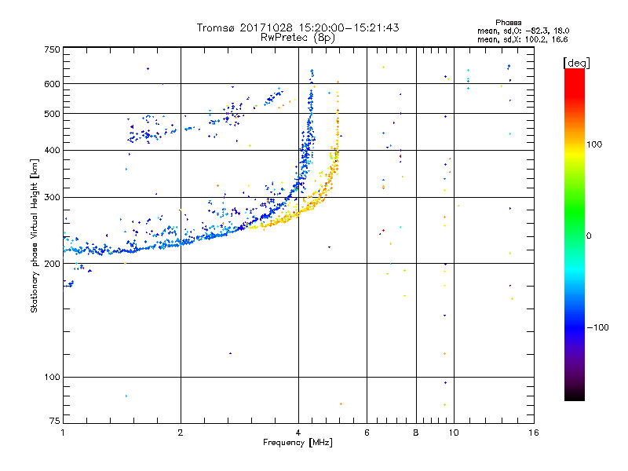
Task: Click the '400' y-axis tick label
Action: pyautogui.click(x=52, y=151)
